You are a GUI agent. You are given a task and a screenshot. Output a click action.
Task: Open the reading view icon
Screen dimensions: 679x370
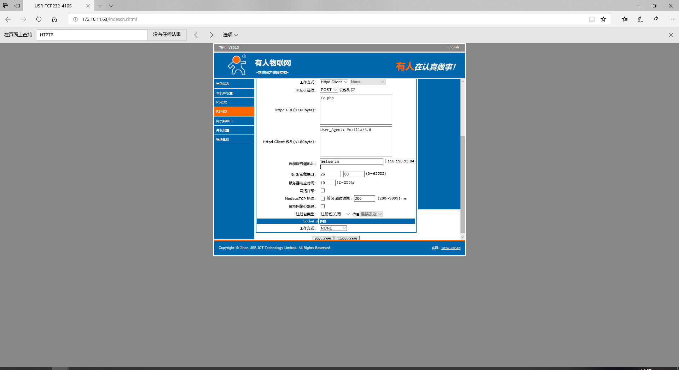click(x=592, y=19)
